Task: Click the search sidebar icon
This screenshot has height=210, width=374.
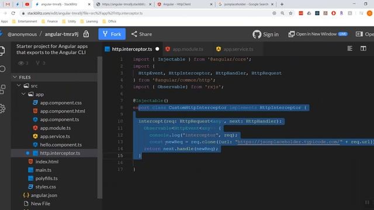Action: tap(2, 69)
